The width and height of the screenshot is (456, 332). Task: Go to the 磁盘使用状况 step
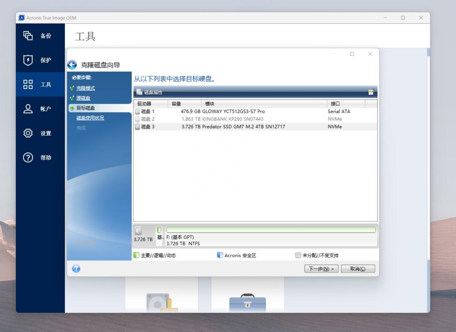(x=90, y=118)
